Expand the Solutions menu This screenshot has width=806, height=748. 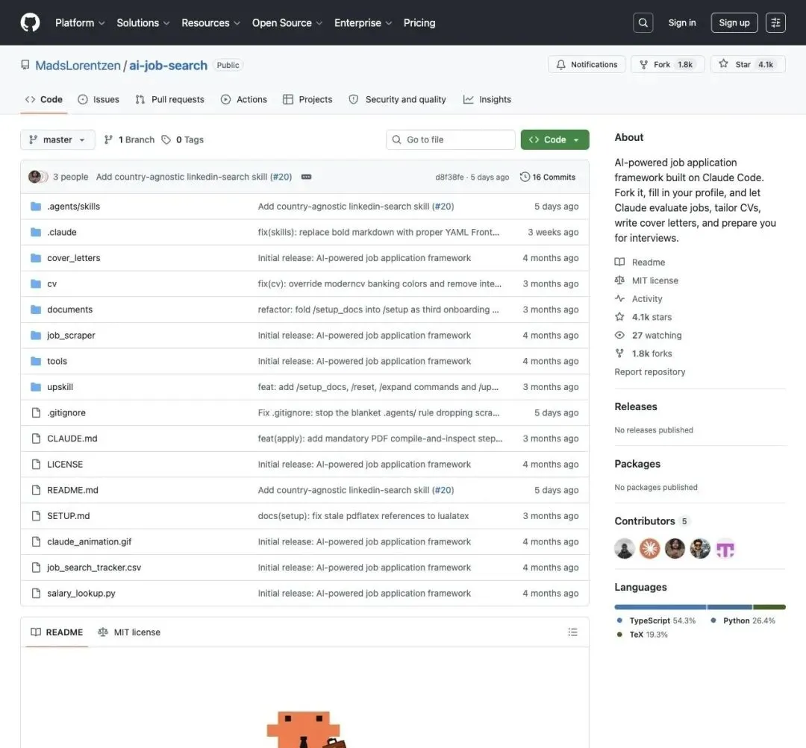143,22
